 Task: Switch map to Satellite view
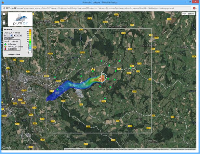191,14
